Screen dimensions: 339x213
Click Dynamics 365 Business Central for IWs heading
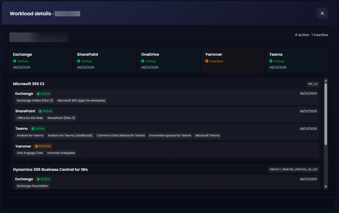coord(50,169)
